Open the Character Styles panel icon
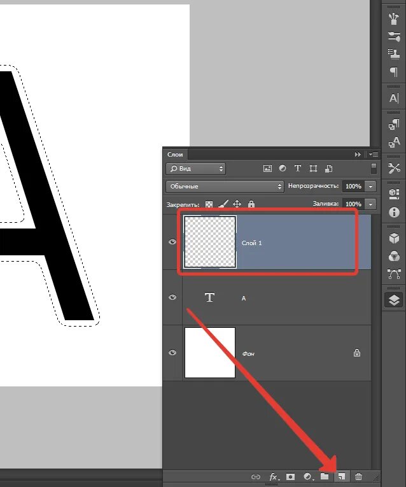The image size is (406, 487). point(394,142)
